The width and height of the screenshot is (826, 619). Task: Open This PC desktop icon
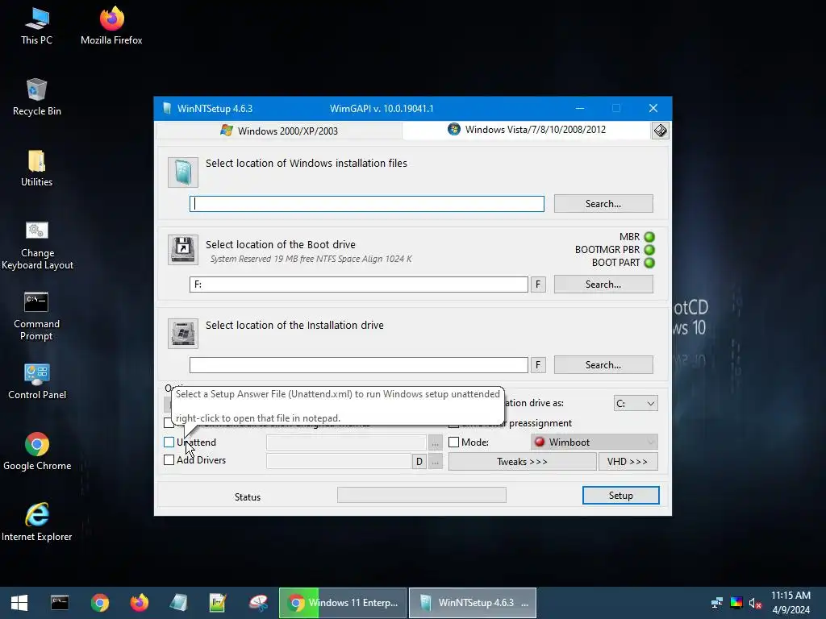(x=36, y=27)
